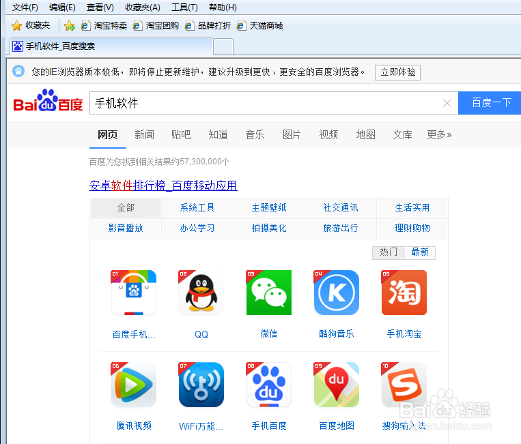Switch to the 图片 search tab
This screenshot has width=521, height=444.
[x=292, y=134]
